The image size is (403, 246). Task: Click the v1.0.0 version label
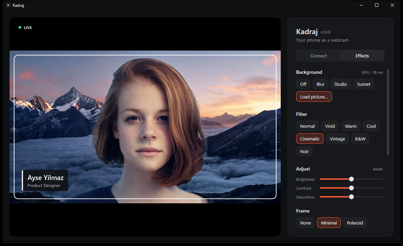click(x=325, y=32)
